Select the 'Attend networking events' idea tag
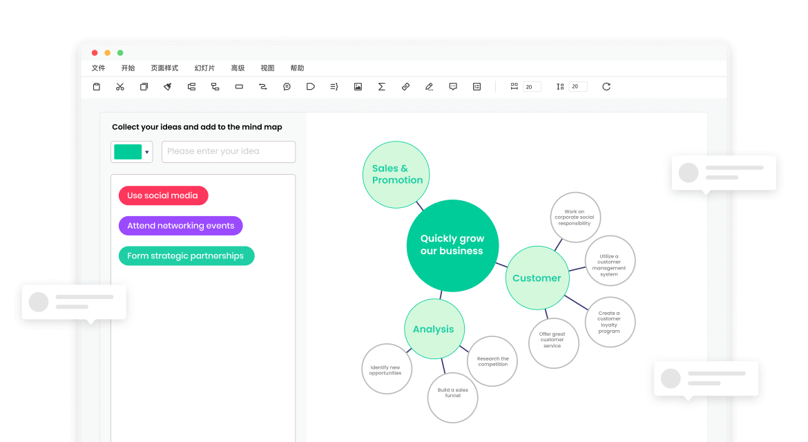 [x=180, y=226]
